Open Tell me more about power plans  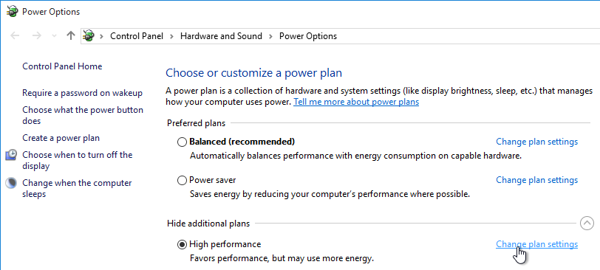tap(356, 102)
